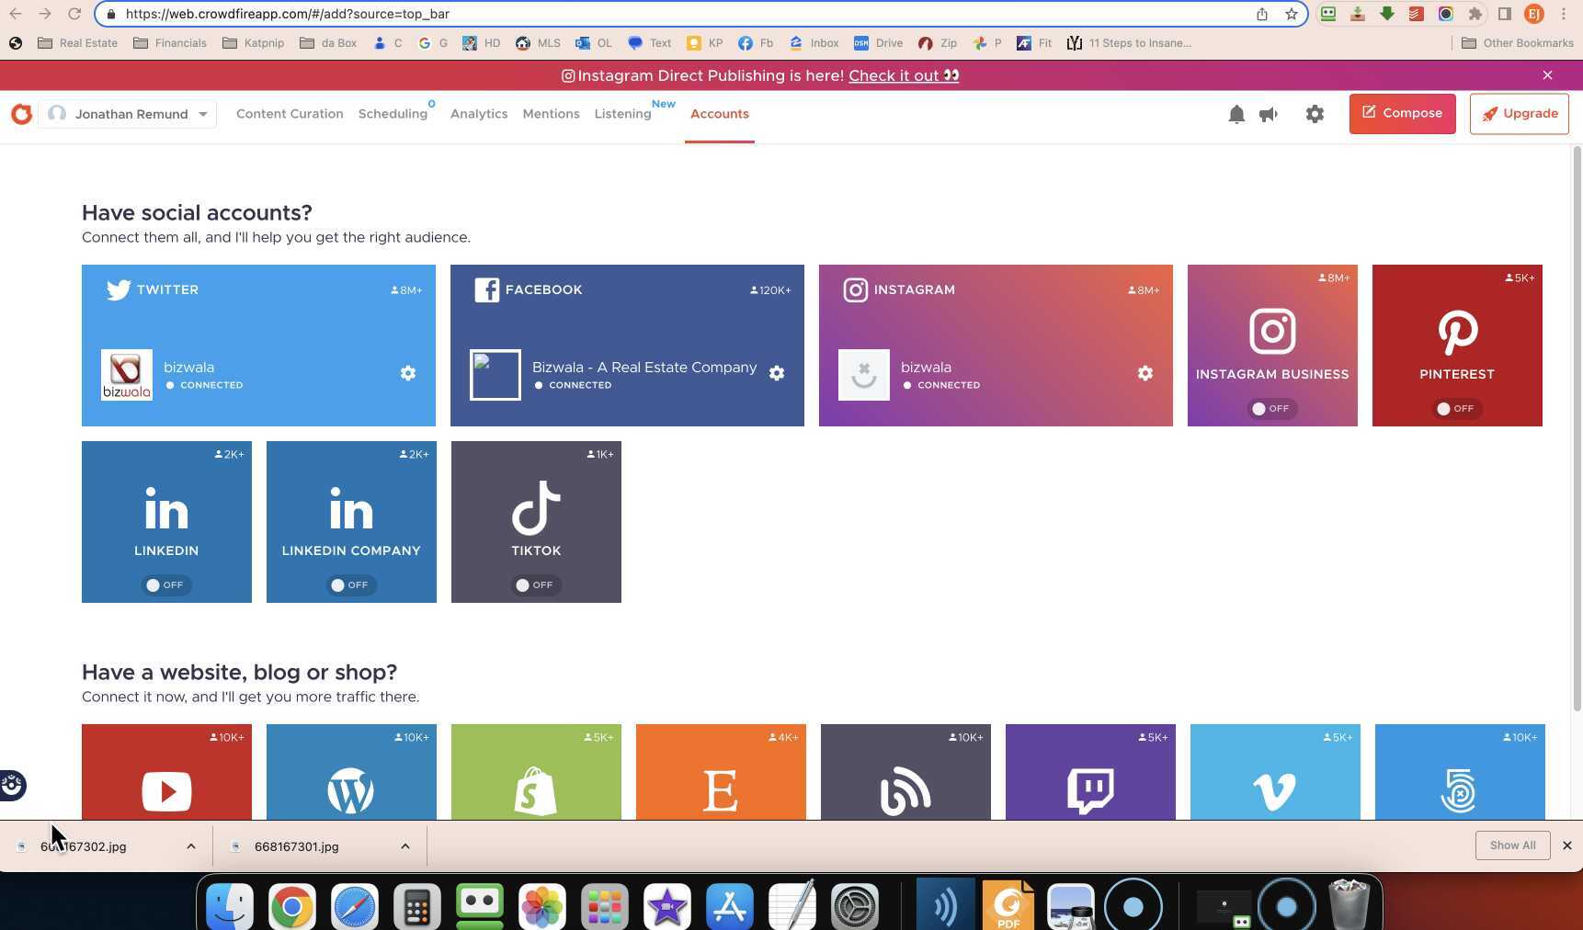
Task: Go to the Analytics tab
Action: pyautogui.click(x=479, y=114)
